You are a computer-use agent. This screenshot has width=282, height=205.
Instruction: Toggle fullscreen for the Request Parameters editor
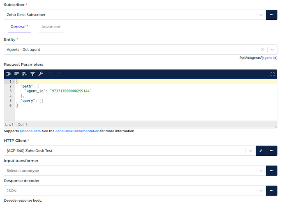coord(273,74)
